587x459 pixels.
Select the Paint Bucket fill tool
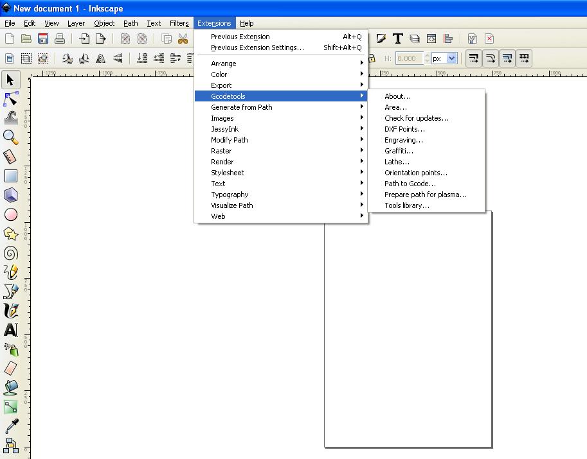tap(10, 388)
